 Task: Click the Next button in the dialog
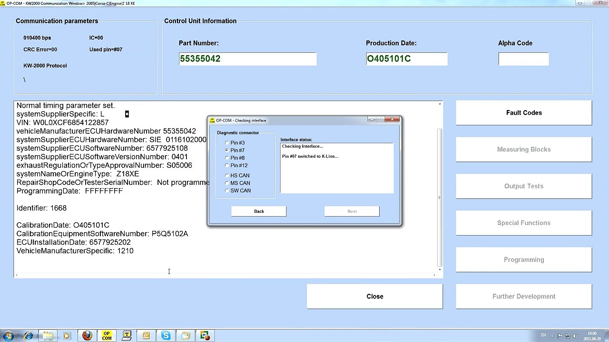coord(352,211)
